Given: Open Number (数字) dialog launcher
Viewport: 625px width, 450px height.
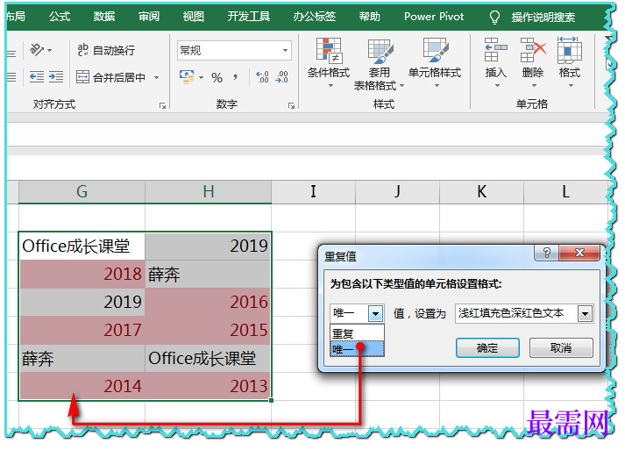Looking at the screenshot, I should coord(291,106).
